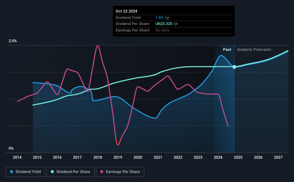Toggle the Earnings Per Share legend button
Viewport: 294px width, 182px height.
(x=120, y=172)
